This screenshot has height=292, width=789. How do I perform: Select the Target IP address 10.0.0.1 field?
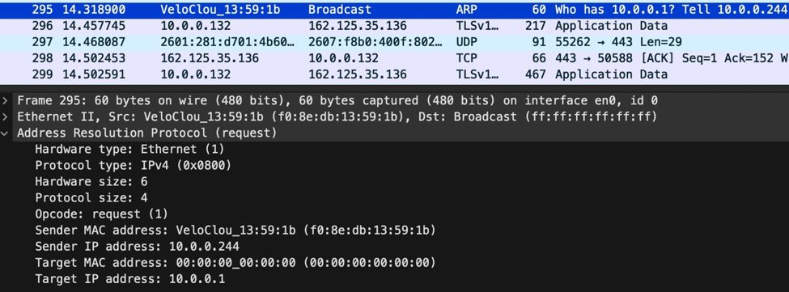tap(395, 279)
